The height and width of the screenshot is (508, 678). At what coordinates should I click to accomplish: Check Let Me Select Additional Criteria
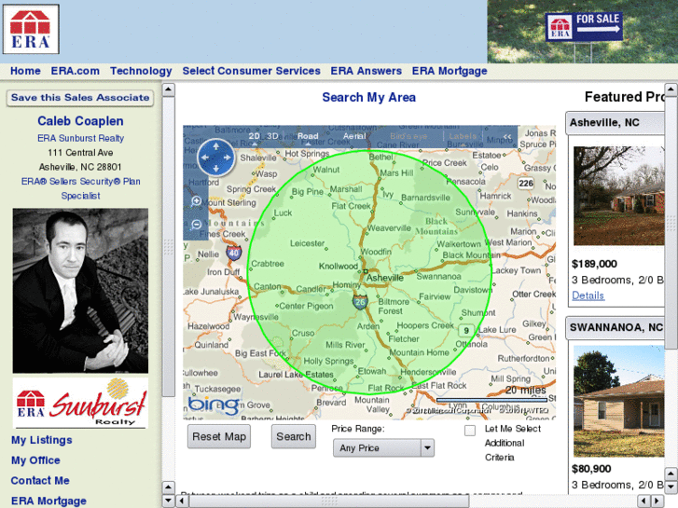pyautogui.click(x=470, y=431)
